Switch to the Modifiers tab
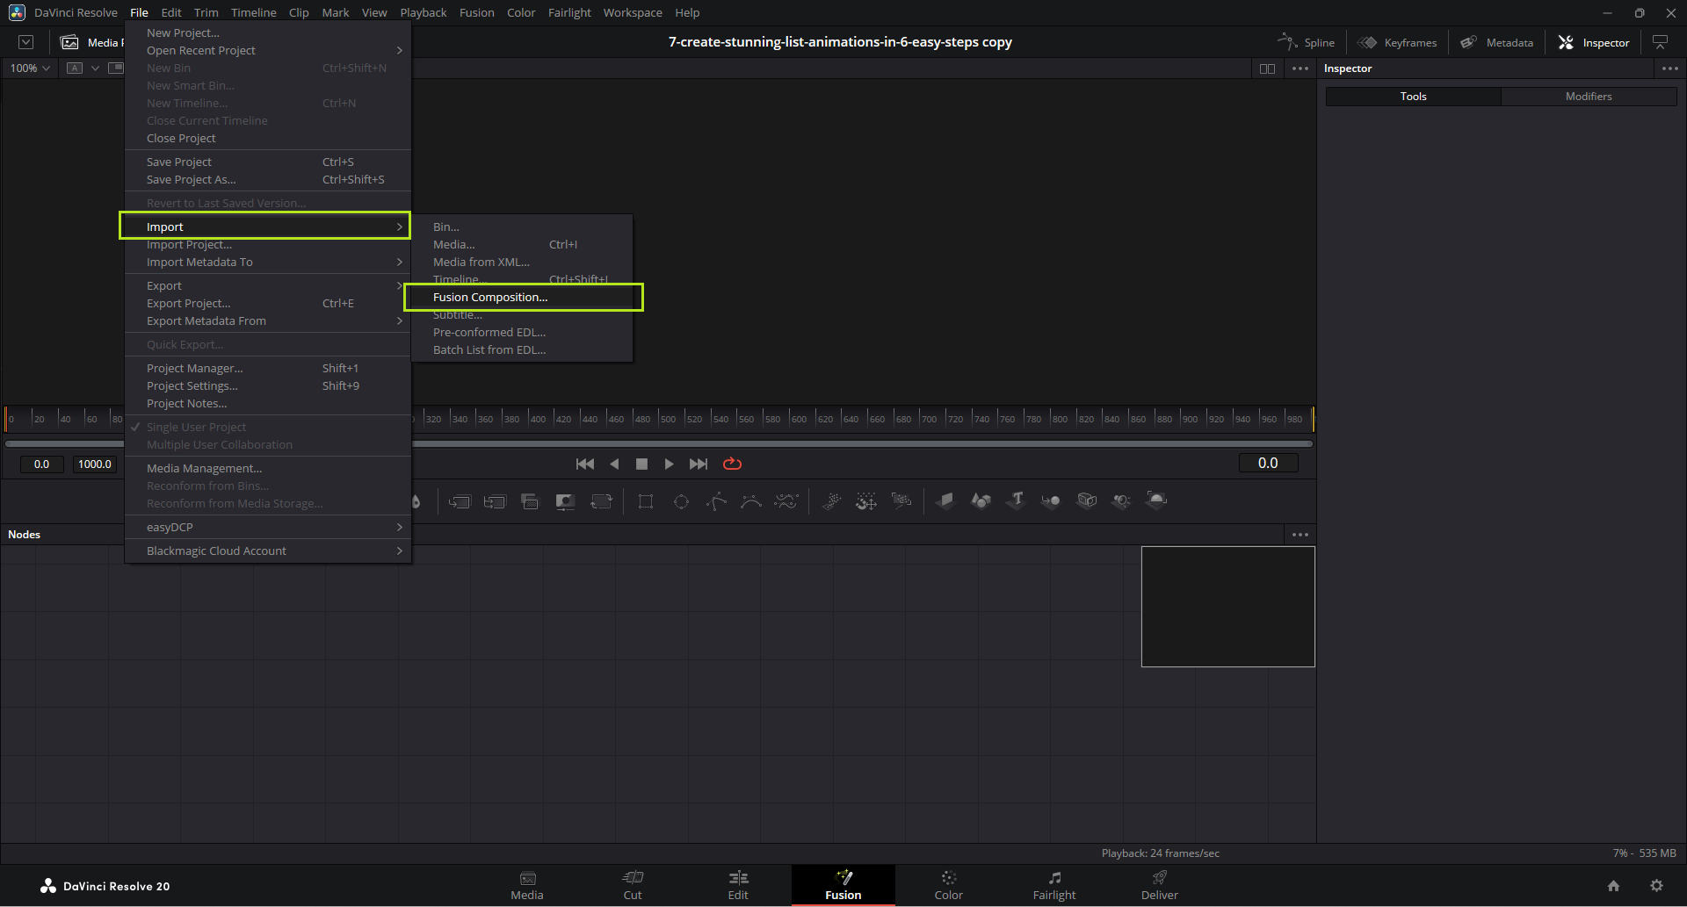The image size is (1687, 907). [1588, 97]
